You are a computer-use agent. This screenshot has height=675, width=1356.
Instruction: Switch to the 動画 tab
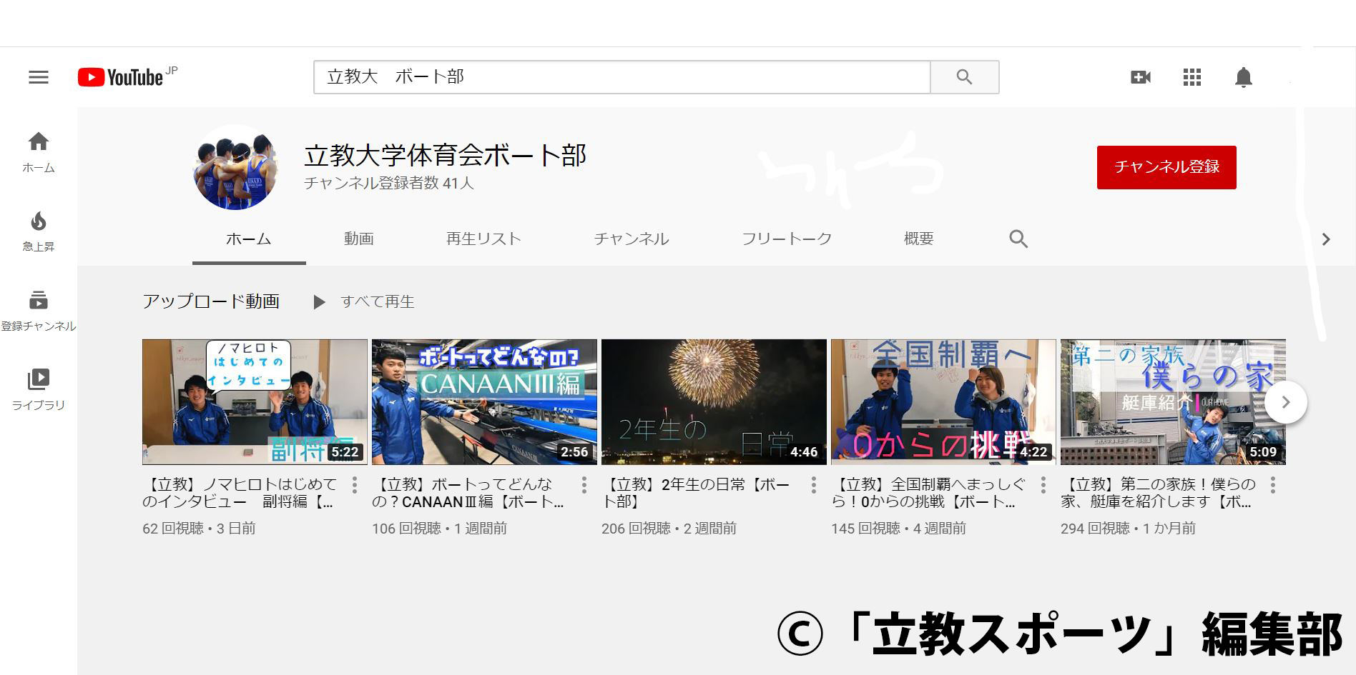point(359,239)
